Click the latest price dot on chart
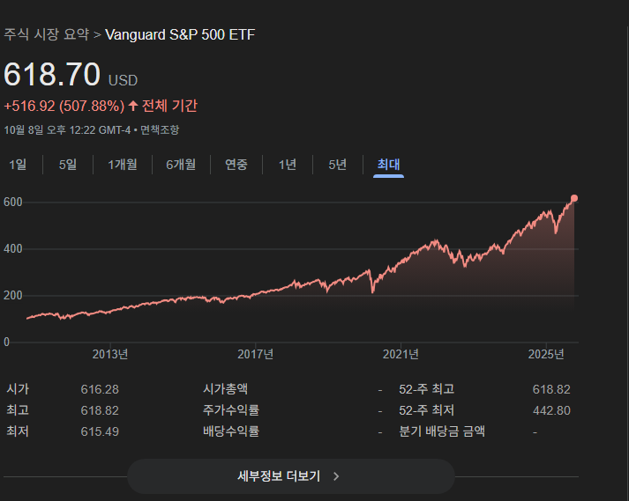This screenshot has width=629, height=501. (x=574, y=198)
